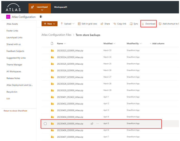Switch to the Workspace01 tab
The width and height of the screenshot is (180, 141).
[61, 7]
